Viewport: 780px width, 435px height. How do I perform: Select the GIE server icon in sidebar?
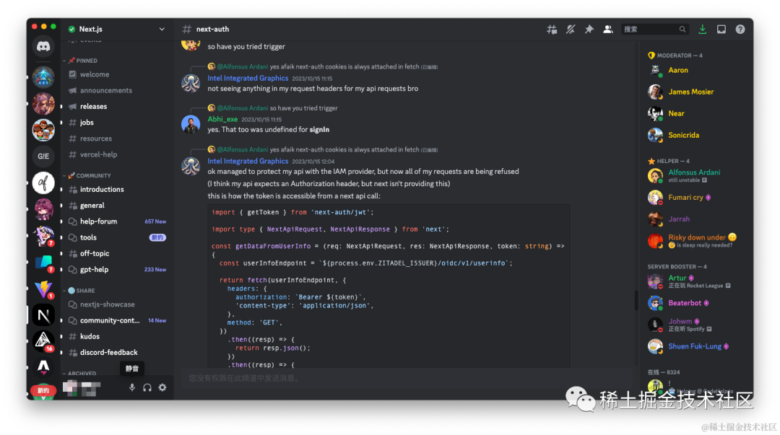tap(43, 156)
